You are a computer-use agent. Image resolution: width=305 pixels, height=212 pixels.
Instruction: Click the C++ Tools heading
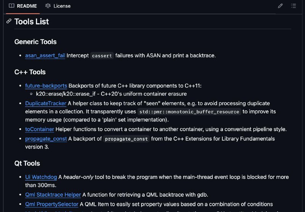(30, 72)
